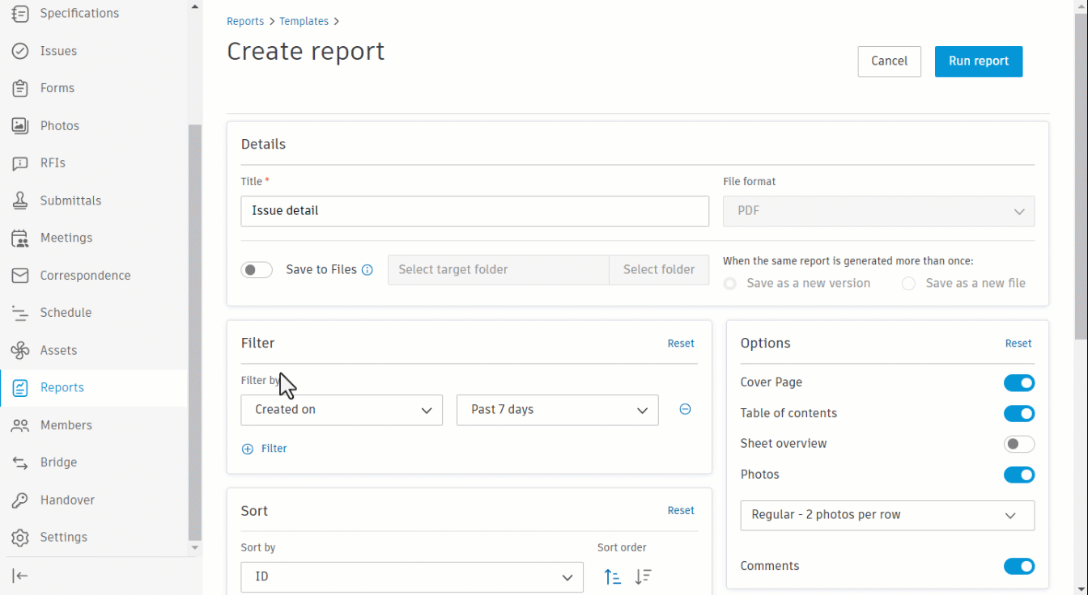Expand the Past 7 days dropdown

(x=557, y=410)
